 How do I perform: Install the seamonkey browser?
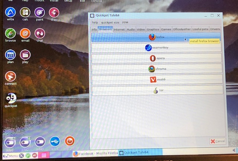tap(156, 48)
